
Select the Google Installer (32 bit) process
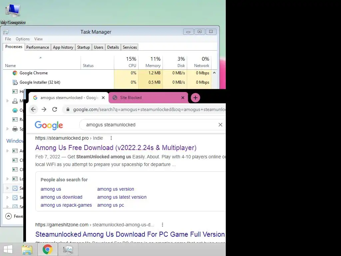pyautogui.click(x=107, y=82)
